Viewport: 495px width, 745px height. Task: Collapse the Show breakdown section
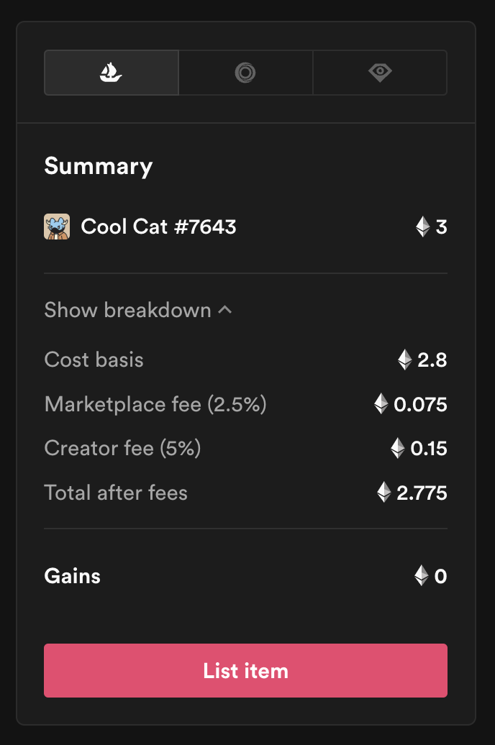138,310
